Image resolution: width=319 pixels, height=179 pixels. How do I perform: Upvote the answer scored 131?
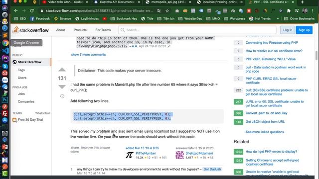click(x=62, y=70)
